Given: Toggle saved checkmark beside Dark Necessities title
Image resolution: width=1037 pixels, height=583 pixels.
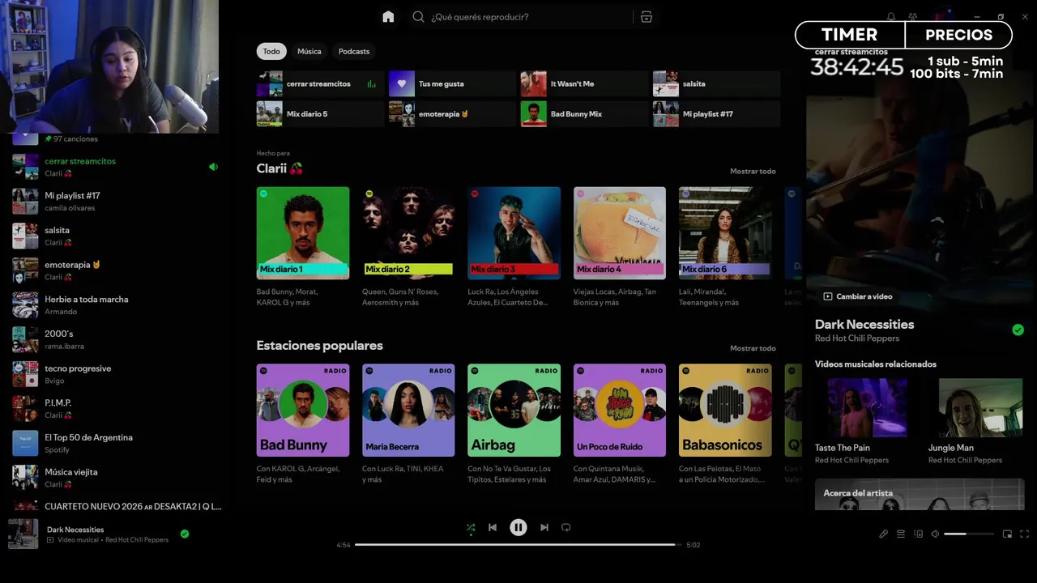Looking at the screenshot, I should coord(1018,330).
